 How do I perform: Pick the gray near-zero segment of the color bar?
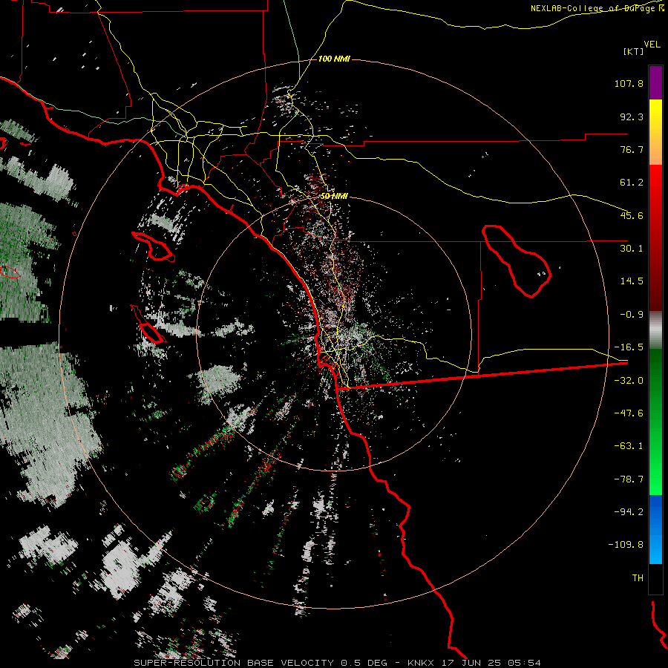click(655, 330)
